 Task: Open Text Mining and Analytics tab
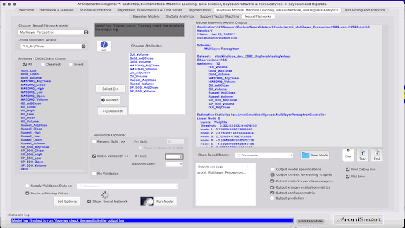(x=364, y=10)
